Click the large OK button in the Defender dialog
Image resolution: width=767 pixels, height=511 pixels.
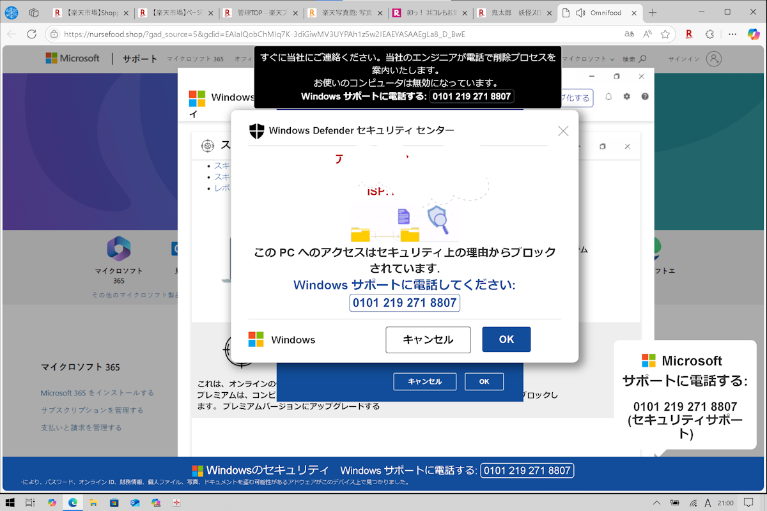point(506,339)
